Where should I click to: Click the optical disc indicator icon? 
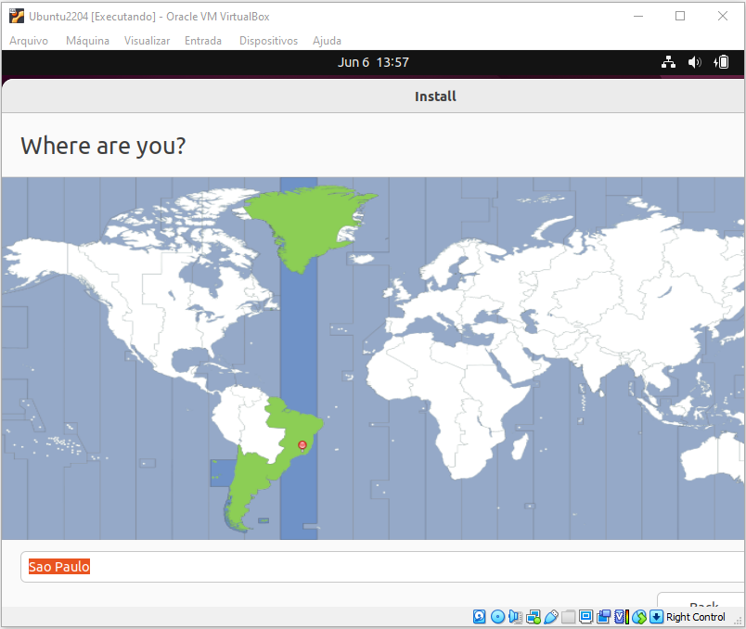(x=497, y=617)
